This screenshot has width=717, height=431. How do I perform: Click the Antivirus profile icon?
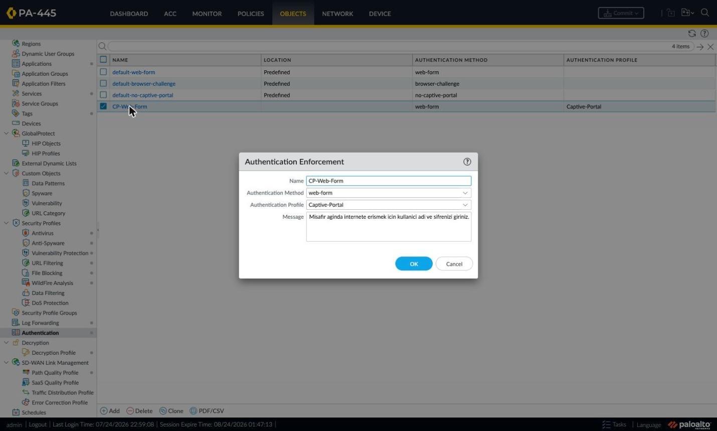pyautogui.click(x=26, y=233)
